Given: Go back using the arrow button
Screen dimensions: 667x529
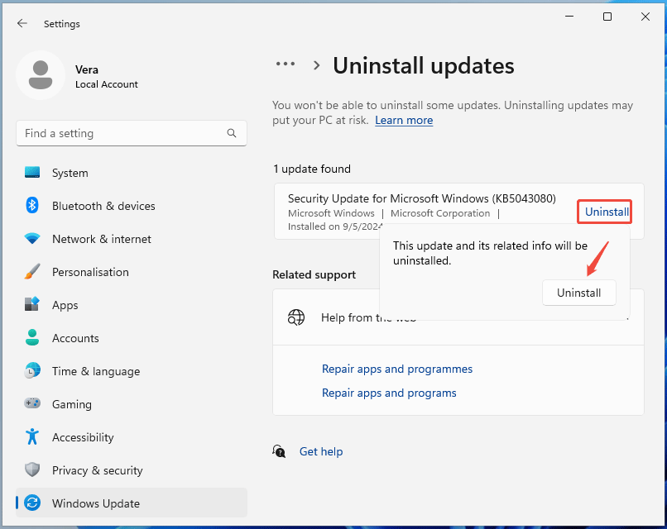Looking at the screenshot, I should (x=22, y=23).
